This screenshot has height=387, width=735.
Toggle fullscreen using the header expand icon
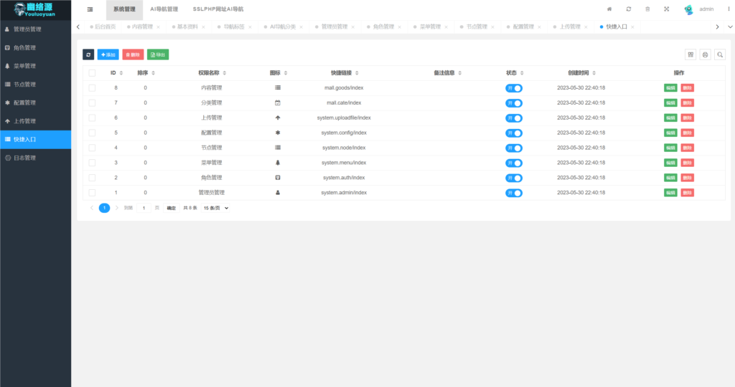666,9
